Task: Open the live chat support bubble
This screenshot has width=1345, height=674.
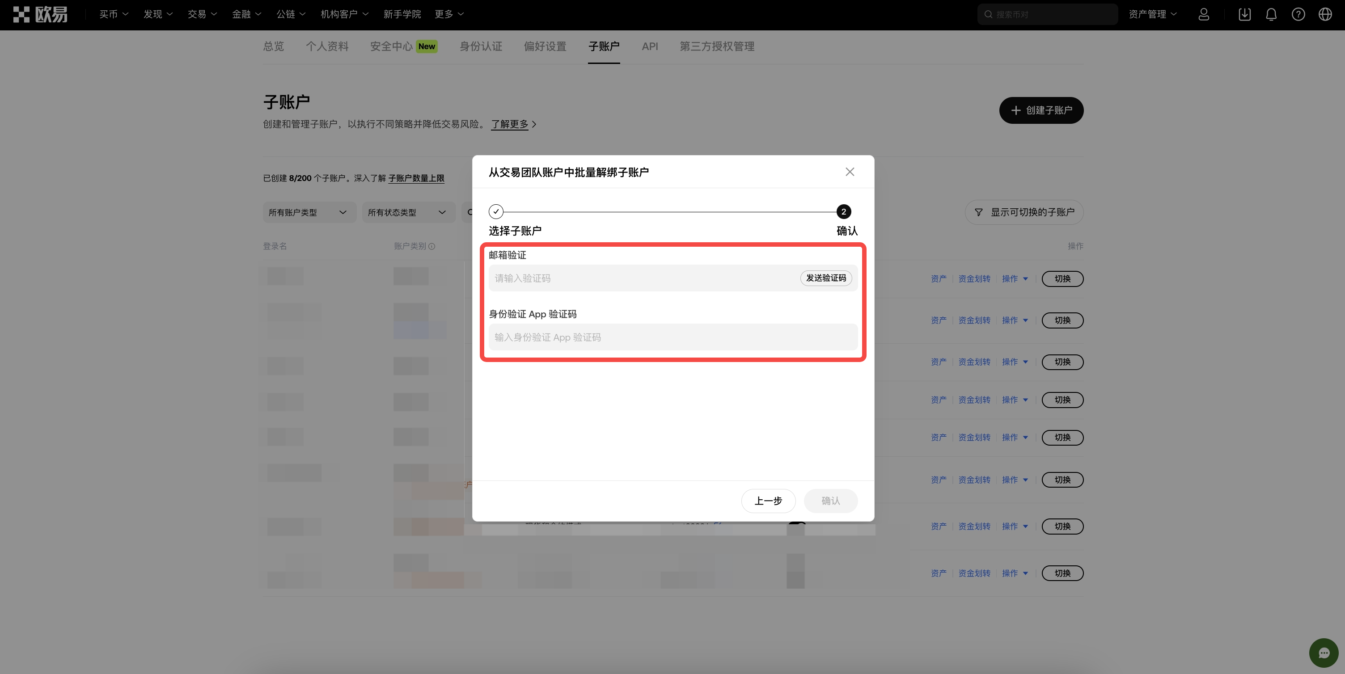Action: tap(1323, 653)
